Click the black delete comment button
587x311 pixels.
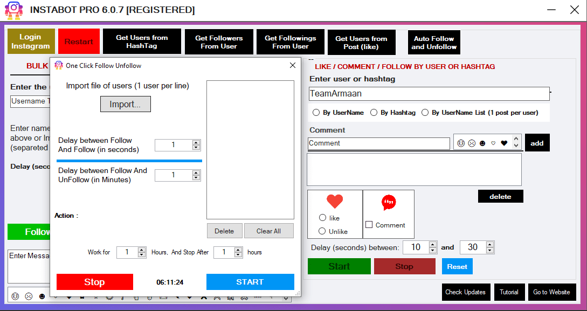point(501,197)
